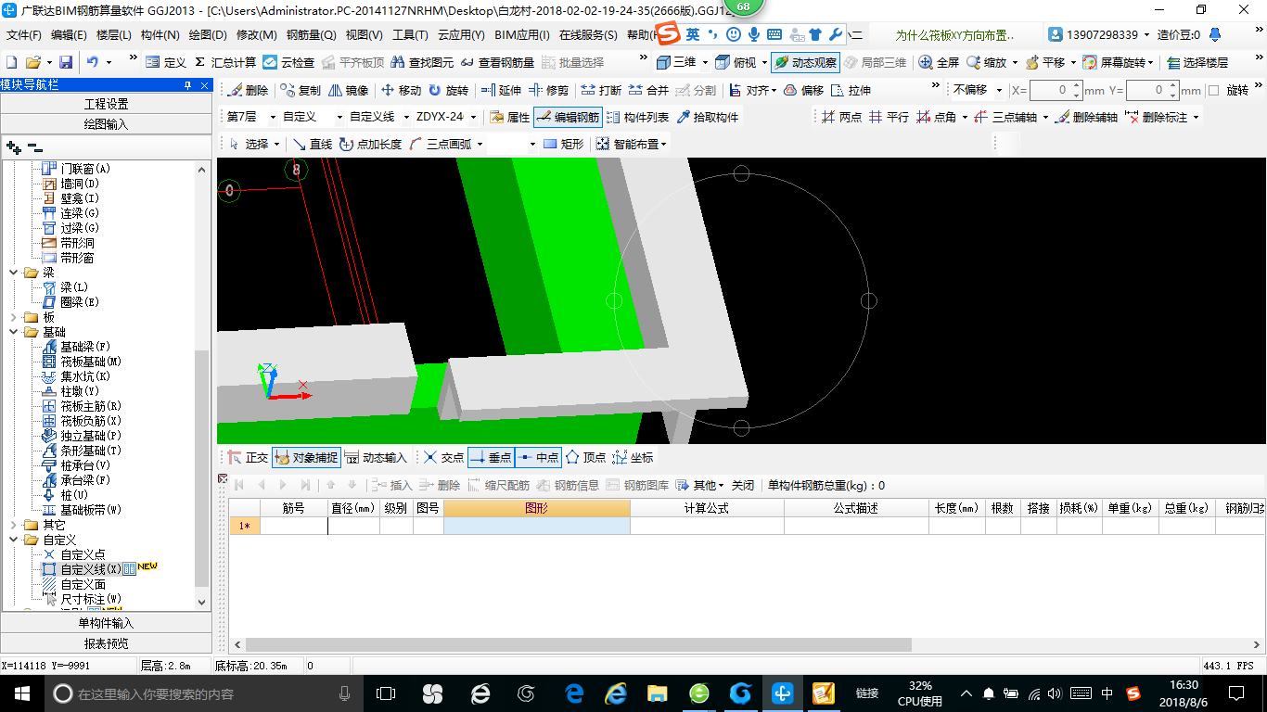Toggle 对象捕捉 object snap

point(306,457)
